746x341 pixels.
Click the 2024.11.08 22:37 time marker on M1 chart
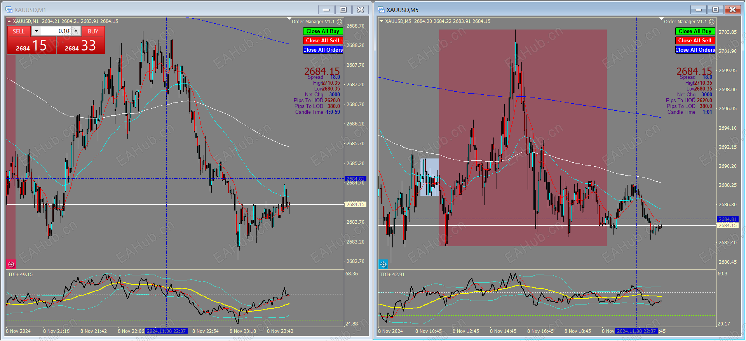pyautogui.click(x=166, y=331)
